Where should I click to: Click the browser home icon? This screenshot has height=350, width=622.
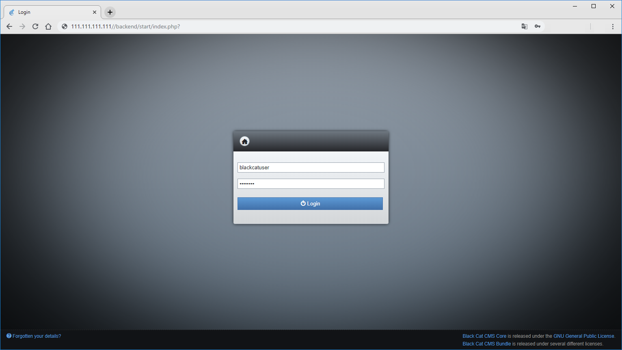pos(48,26)
